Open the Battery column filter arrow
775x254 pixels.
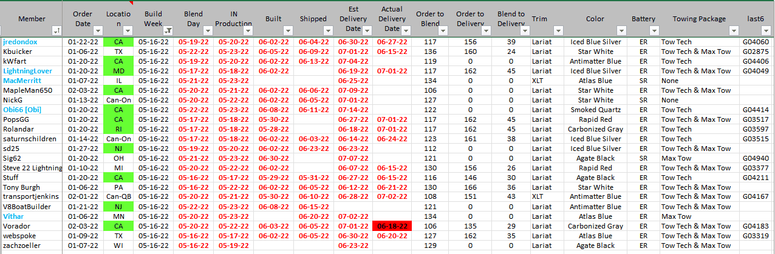point(654,30)
